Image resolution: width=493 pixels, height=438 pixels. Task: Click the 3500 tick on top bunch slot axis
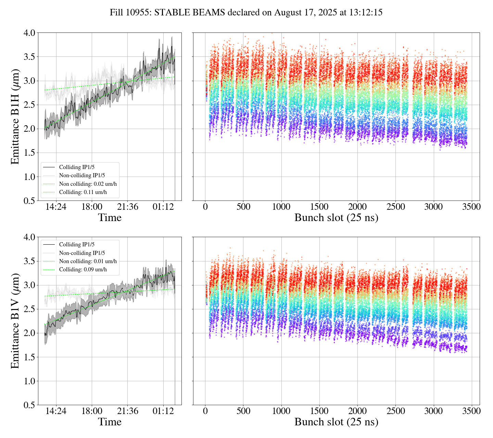click(x=471, y=207)
